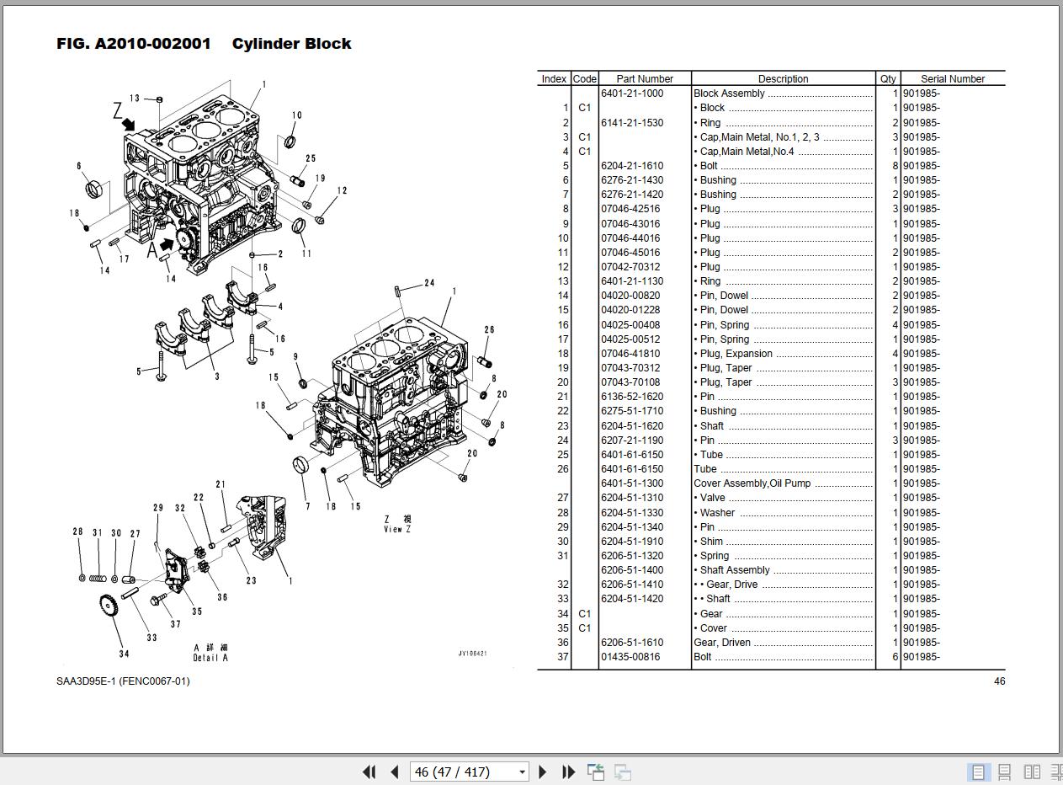Click the Cylinder Block figure title
The width and height of the screenshot is (1063, 785).
[x=291, y=44]
